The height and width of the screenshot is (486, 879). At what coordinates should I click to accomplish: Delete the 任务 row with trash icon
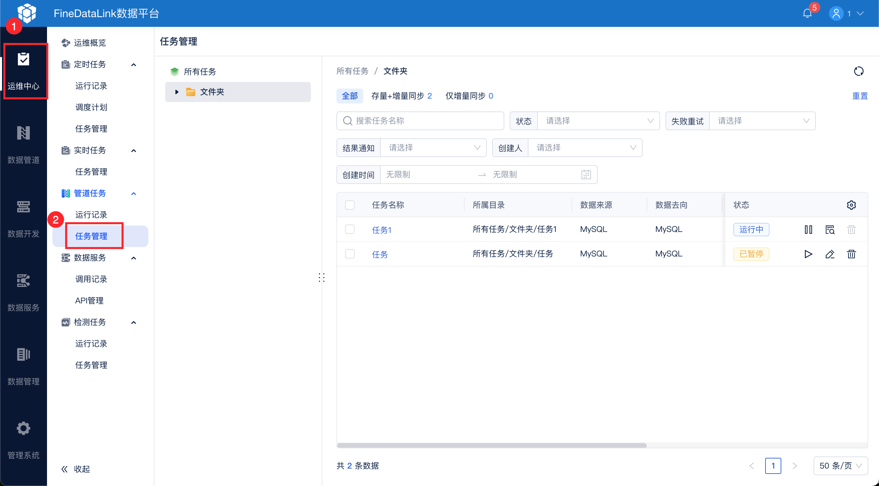click(x=851, y=254)
